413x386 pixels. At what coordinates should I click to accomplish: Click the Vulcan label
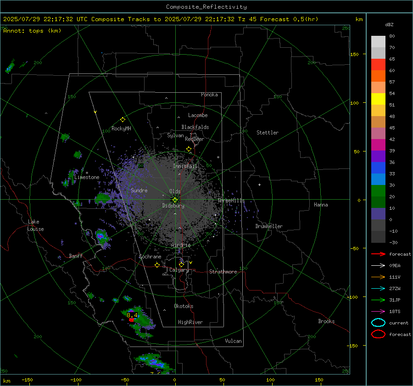pyautogui.click(x=234, y=341)
